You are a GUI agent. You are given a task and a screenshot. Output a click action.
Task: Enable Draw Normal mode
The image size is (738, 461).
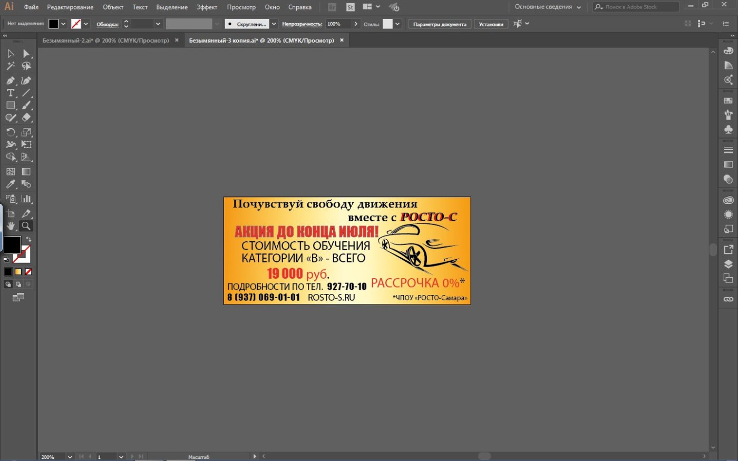[8, 285]
